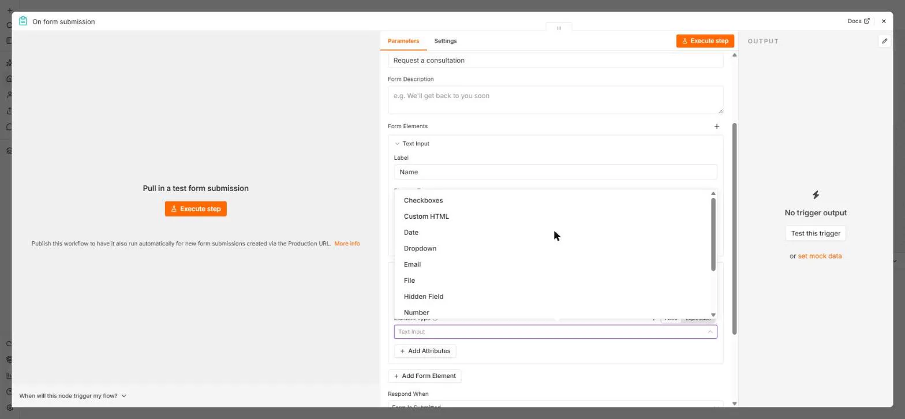Click the pencil edit icon in Output panel
905x419 pixels.
tap(884, 41)
